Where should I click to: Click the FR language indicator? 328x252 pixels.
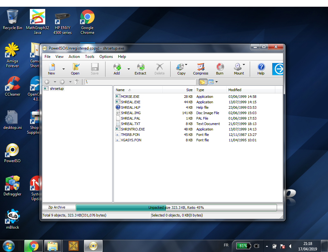(226, 245)
